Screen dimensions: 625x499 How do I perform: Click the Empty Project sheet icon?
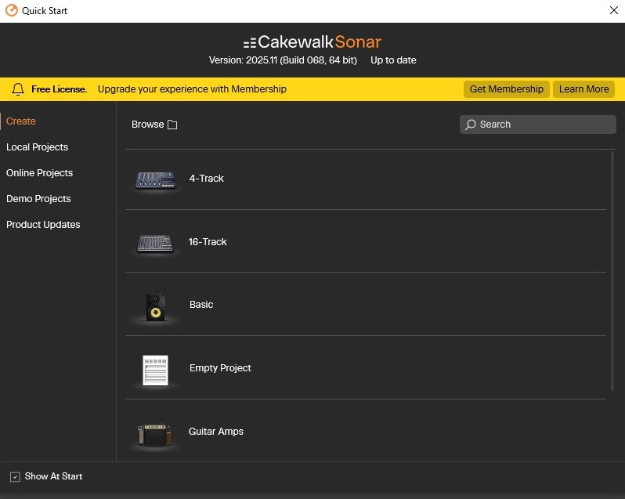[155, 370]
